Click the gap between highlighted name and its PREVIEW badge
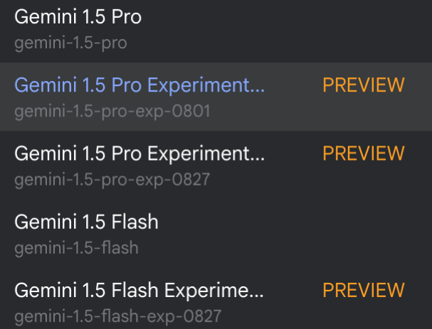 (293, 87)
